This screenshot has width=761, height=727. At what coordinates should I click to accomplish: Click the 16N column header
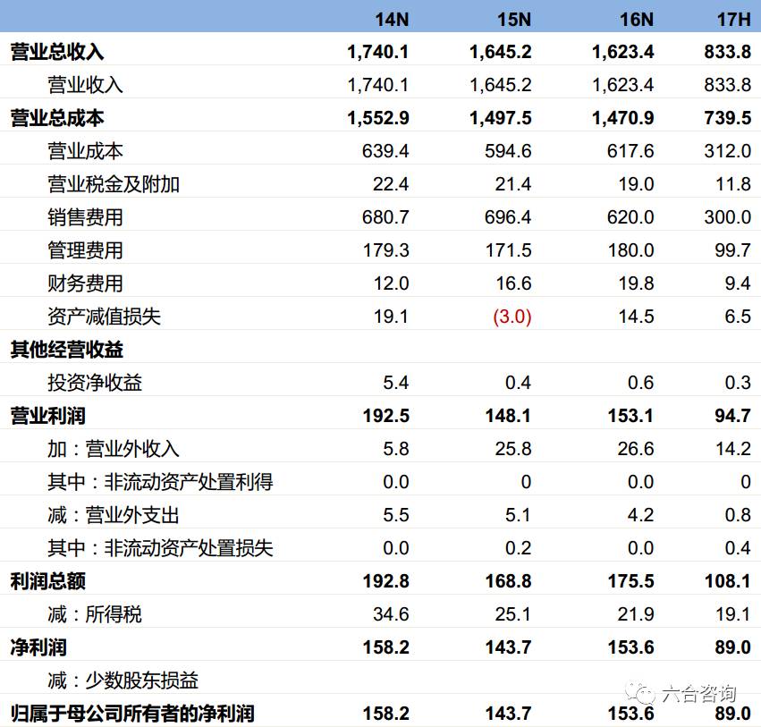tap(633, 18)
